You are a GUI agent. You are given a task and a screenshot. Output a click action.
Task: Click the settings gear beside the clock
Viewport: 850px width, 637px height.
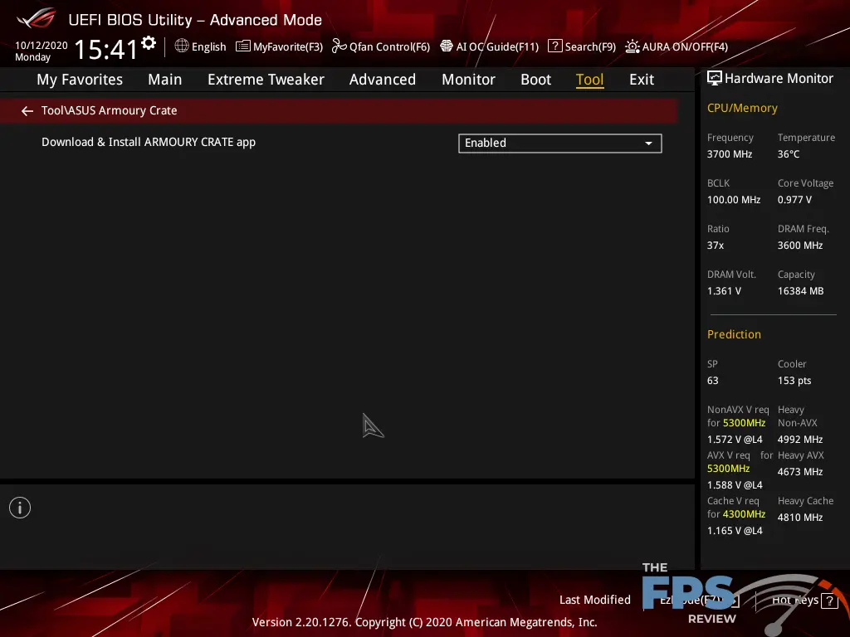tap(149, 43)
